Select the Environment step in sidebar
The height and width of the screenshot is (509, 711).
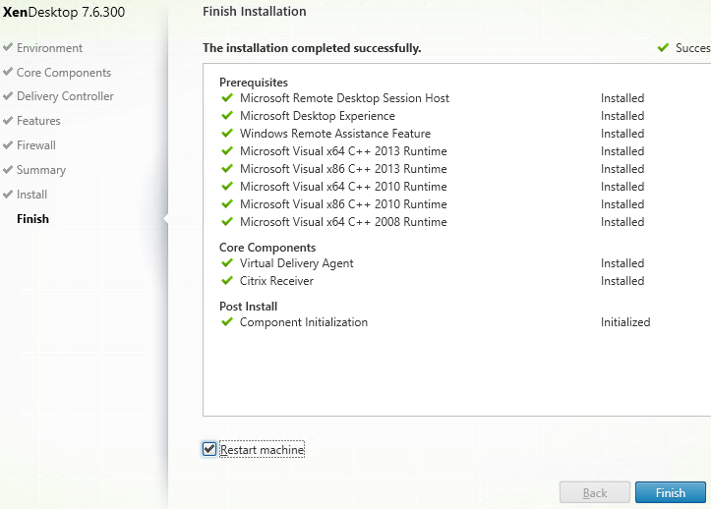pyautogui.click(x=49, y=48)
